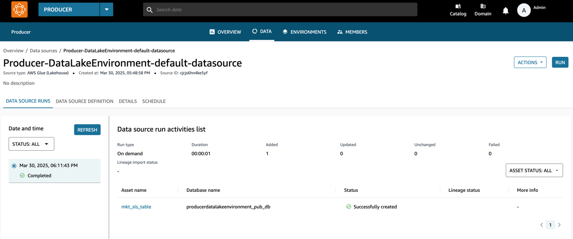Viewport: 573px width, 239px height.
Task: Expand the PRODUCER project dropdown arrow
Action: (x=107, y=9)
